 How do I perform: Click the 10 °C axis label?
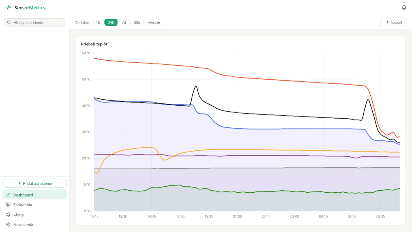coord(86,185)
